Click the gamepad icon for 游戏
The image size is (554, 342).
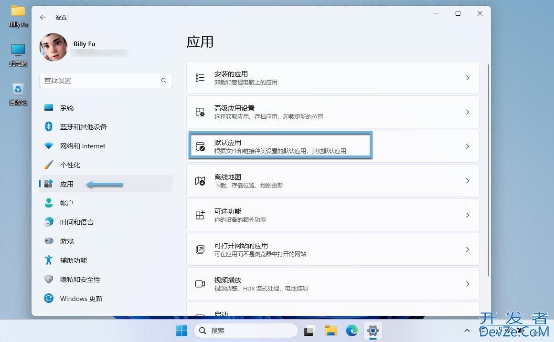(x=49, y=241)
